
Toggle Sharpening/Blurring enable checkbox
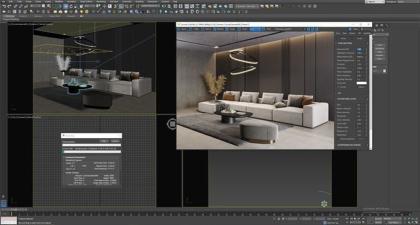pos(367,145)
